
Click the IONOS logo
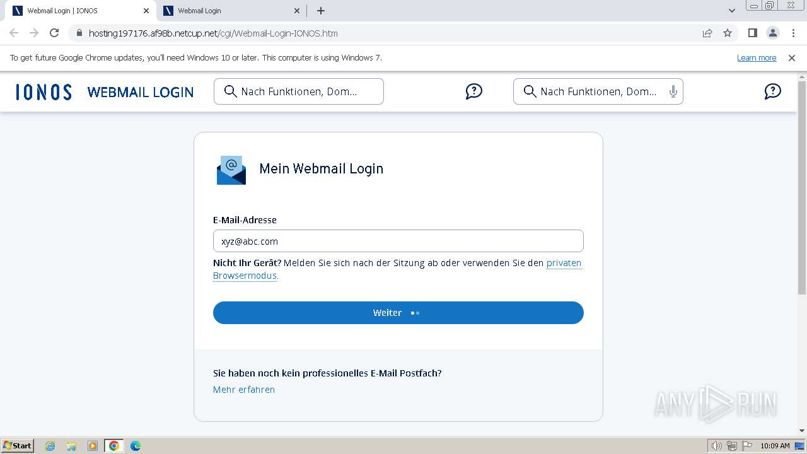(44, 92)
